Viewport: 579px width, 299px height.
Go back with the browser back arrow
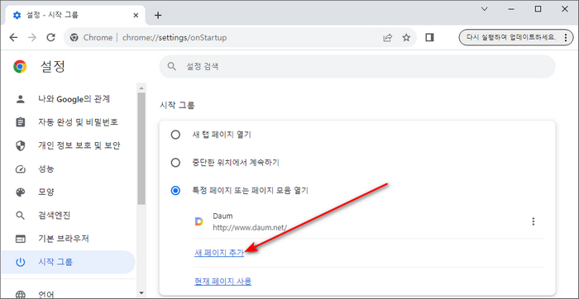[14, 38]
